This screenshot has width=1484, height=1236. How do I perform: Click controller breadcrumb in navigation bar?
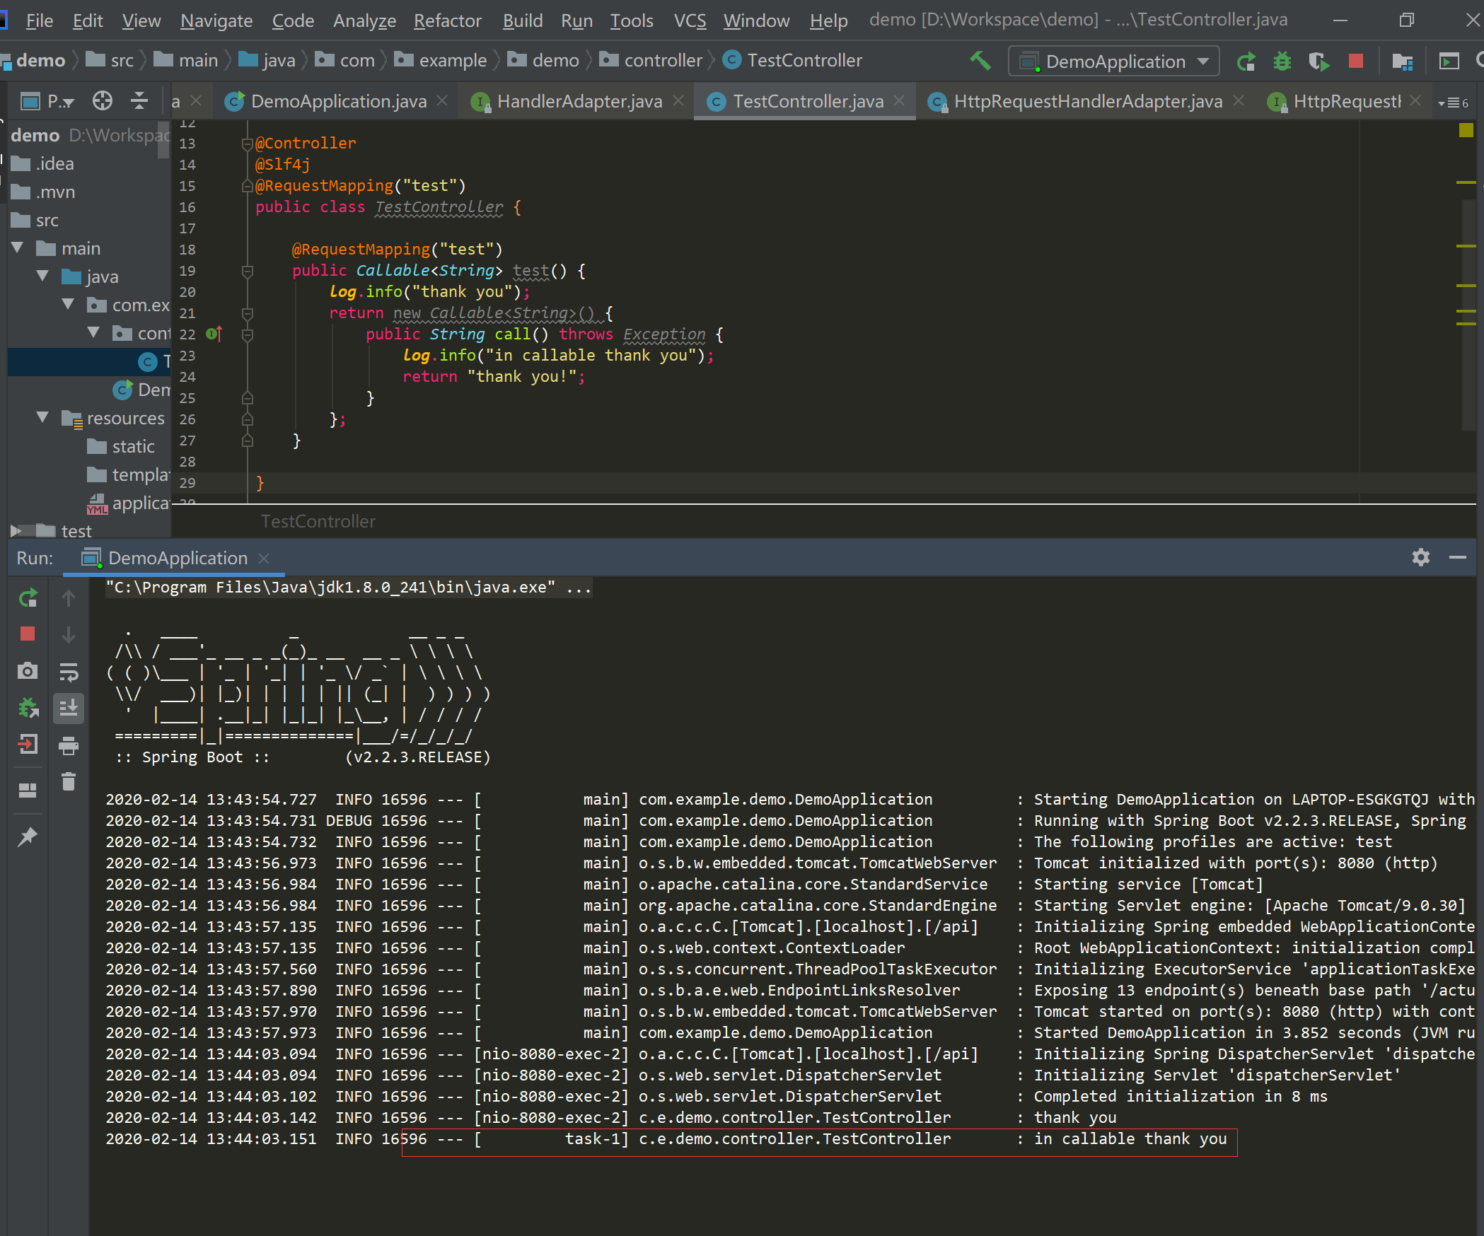pos(663,61)
